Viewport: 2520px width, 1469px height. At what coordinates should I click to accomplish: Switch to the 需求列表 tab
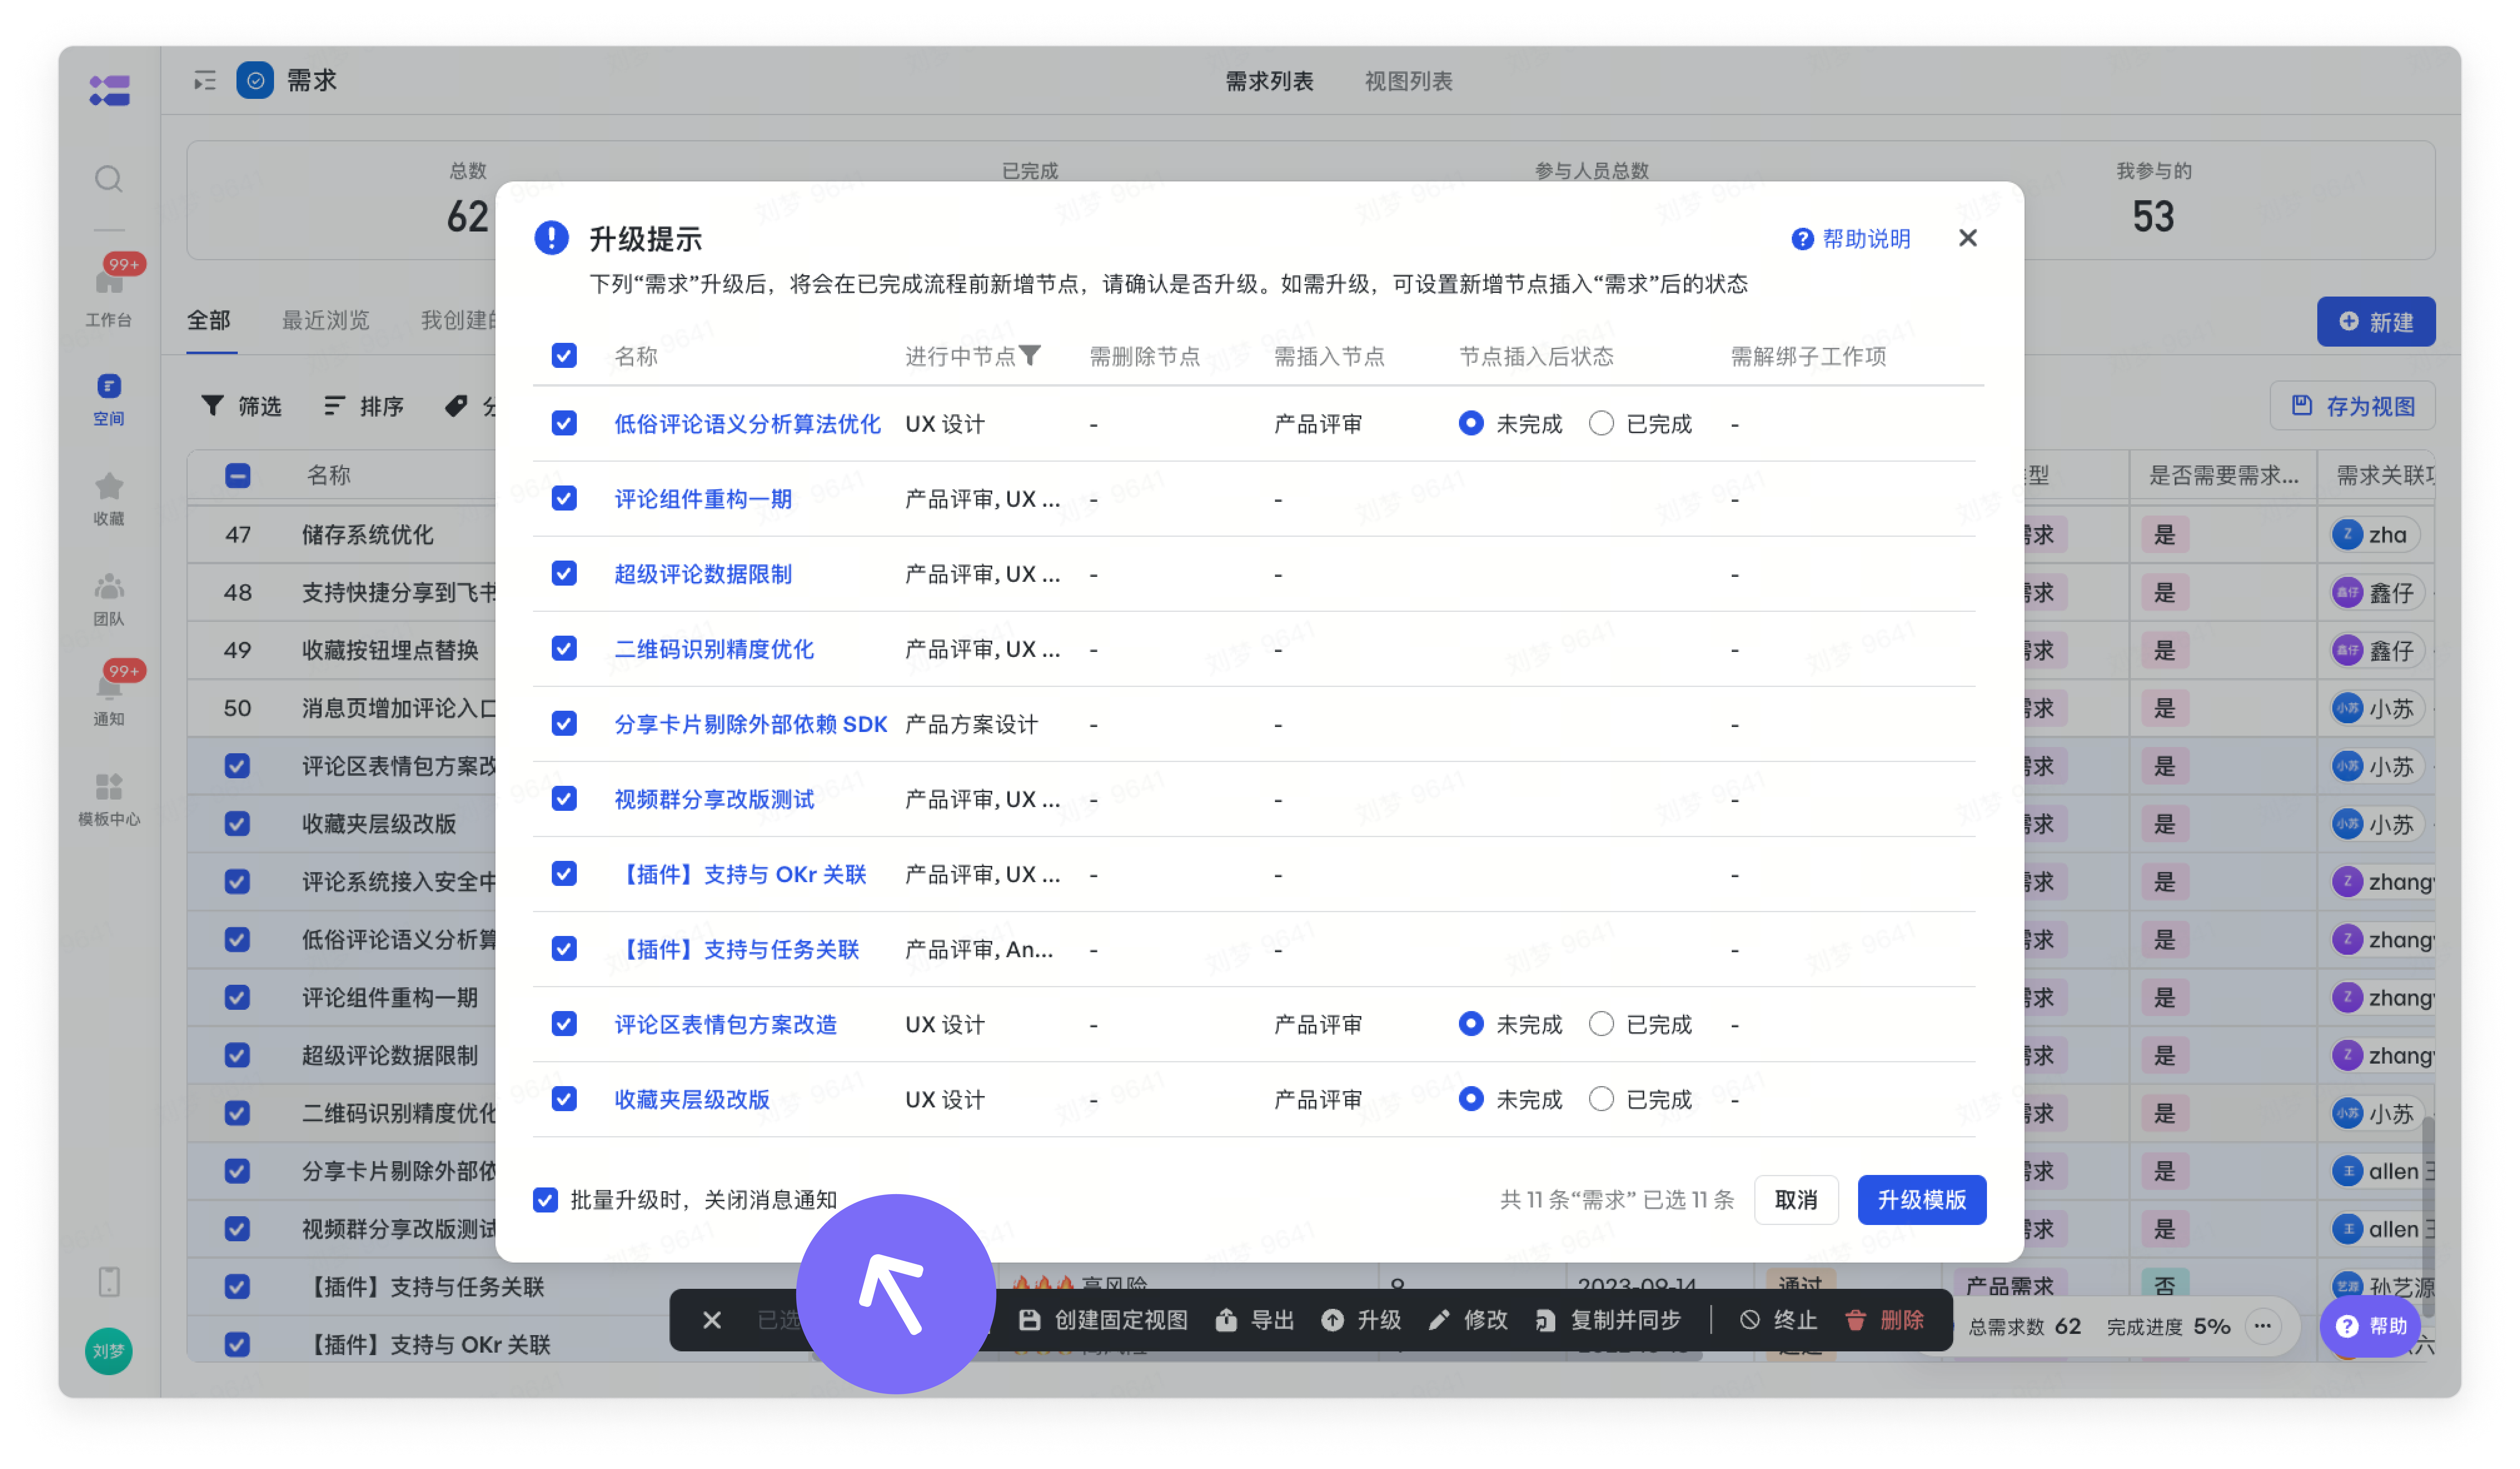click(x=1269, y=81)
